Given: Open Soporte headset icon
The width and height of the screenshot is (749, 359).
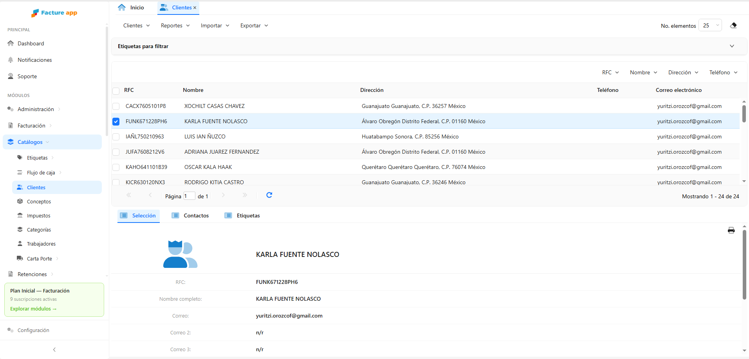Looking at the screenshot, I should pos(11,76).
